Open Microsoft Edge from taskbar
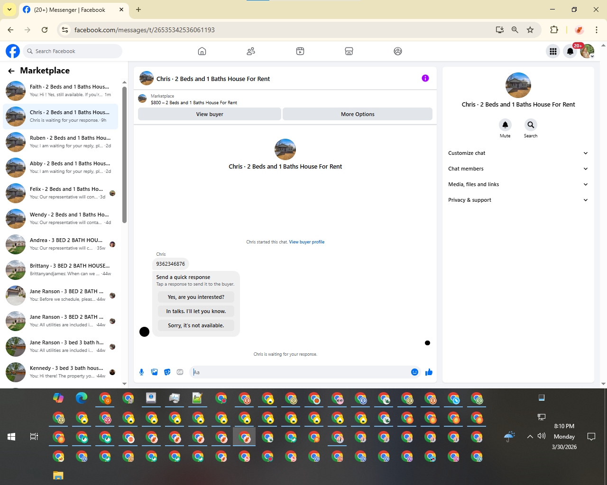This screenshot has height=485, width=607. (82, 398)
